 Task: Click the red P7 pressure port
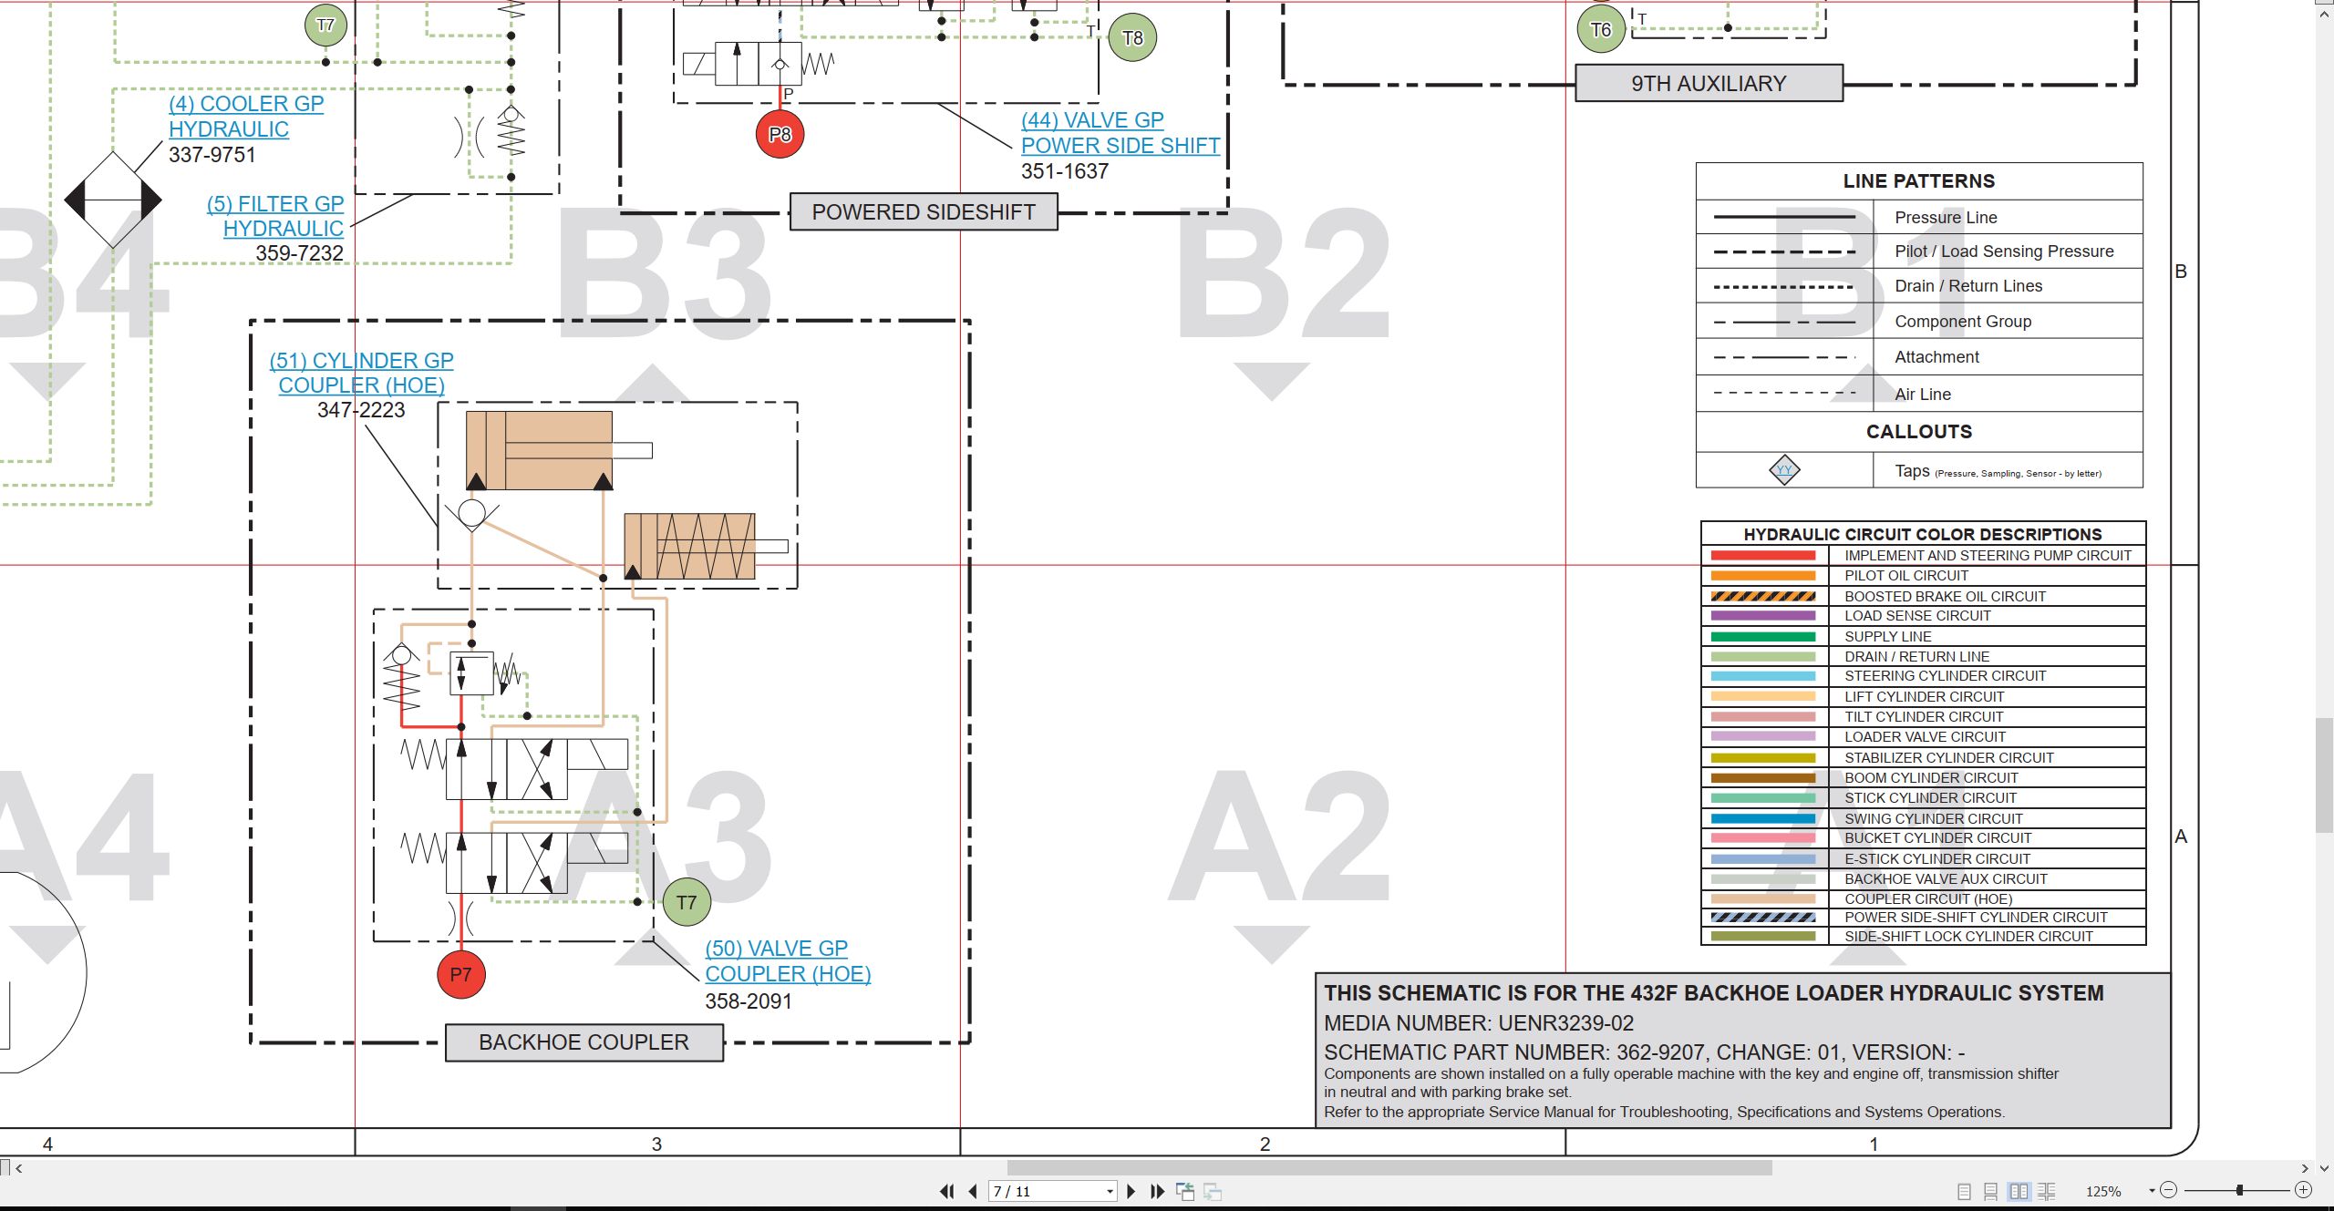coord(461,974)
